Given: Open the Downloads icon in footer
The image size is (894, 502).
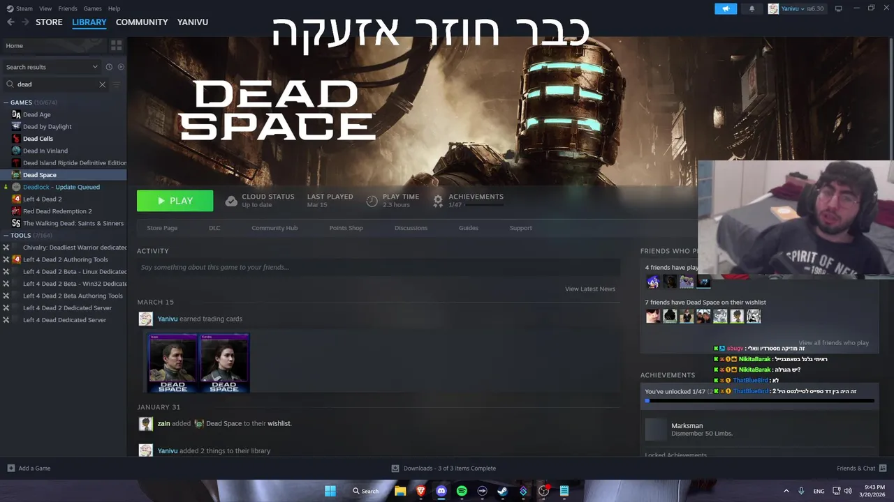Looking at the screenshot, I should coord(395,469).
